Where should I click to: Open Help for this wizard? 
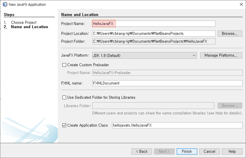232,151
